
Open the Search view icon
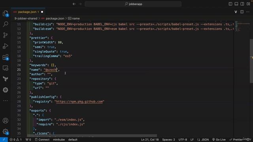pyautogui.click(x=6, y=24)
